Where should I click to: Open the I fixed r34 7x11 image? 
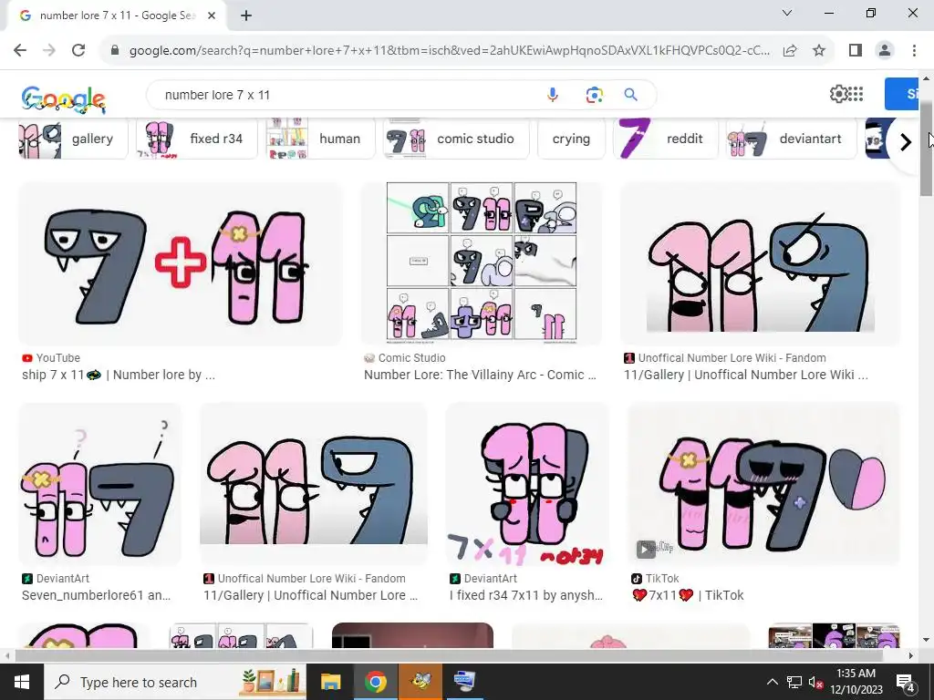(528, 485)
